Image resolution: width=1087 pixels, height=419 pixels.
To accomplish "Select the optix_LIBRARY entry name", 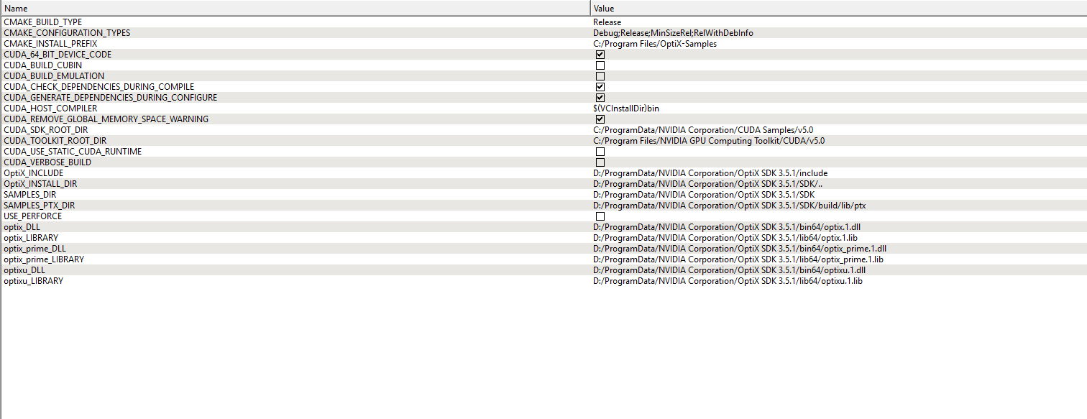I will coord(31,238).
